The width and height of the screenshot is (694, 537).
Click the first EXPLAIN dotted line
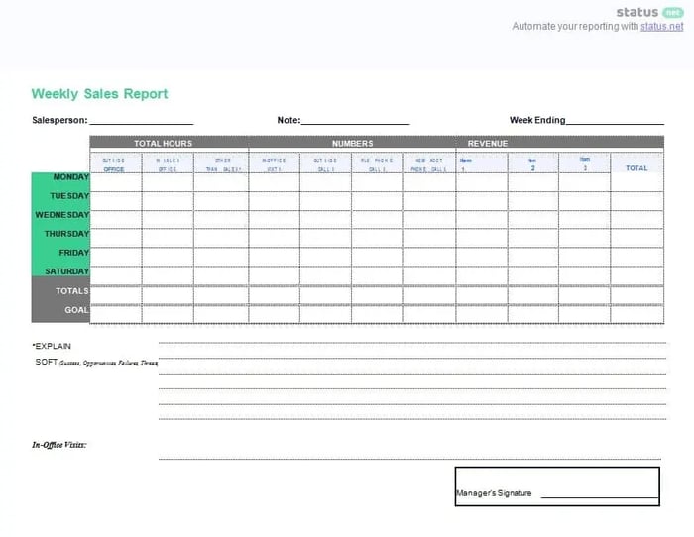click(411, 344)
